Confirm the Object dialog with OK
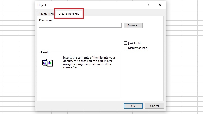203x114 pixels. tap(133, 106)
